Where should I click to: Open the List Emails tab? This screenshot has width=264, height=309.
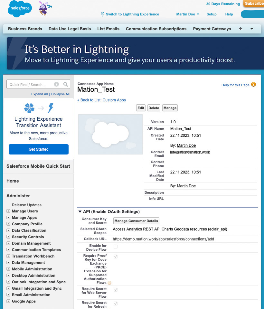(108, 29)
